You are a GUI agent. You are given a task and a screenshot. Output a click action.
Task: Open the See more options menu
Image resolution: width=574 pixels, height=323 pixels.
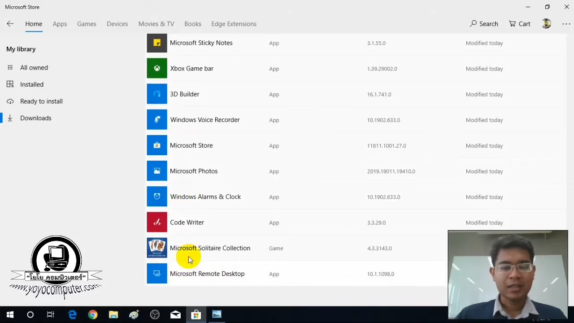pyautogui.click(x=566, y=24)
